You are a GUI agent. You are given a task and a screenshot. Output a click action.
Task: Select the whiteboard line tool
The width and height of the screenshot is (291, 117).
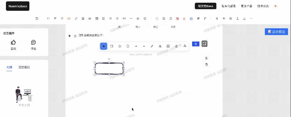(x=144, y=46)
